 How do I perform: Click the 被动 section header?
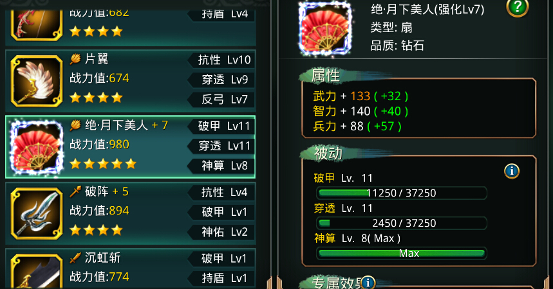[328, 153]
